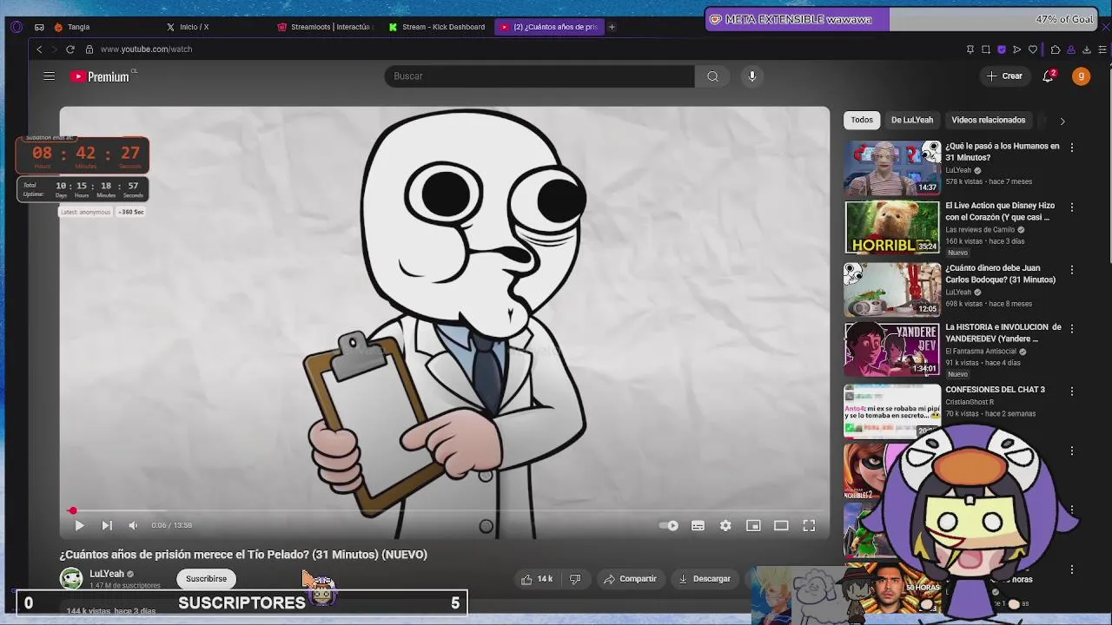Open options menu for 'El Live Action que Disney'
The width and height of the screenshot is (1112, 625).
pos(1072,207)
